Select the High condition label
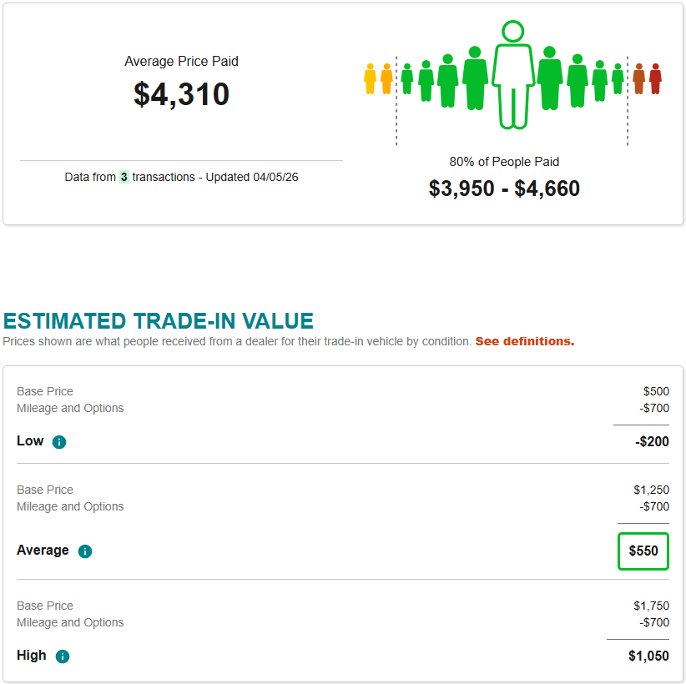This screenshot has width=686, height=684. point(32,655)
